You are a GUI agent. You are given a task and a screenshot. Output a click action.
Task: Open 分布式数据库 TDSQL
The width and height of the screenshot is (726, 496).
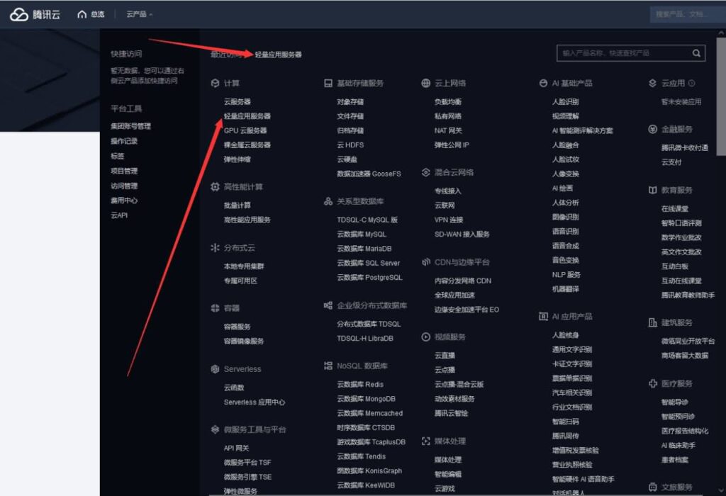(x=369, y=324)
